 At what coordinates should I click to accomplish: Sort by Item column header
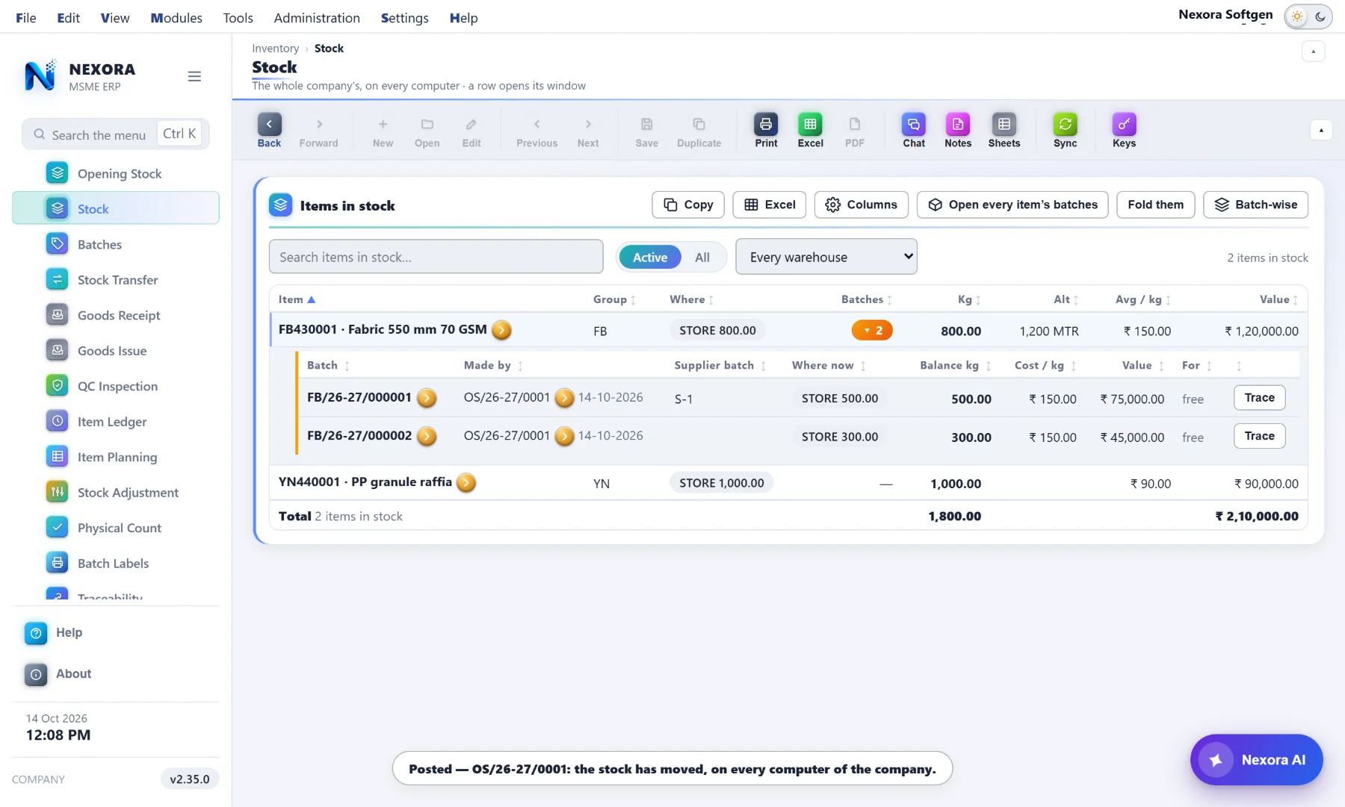[297, 299]
